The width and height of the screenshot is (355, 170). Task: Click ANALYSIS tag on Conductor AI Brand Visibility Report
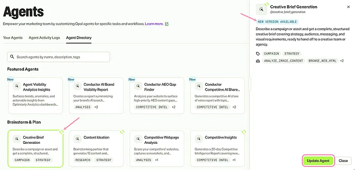(83, 107)
